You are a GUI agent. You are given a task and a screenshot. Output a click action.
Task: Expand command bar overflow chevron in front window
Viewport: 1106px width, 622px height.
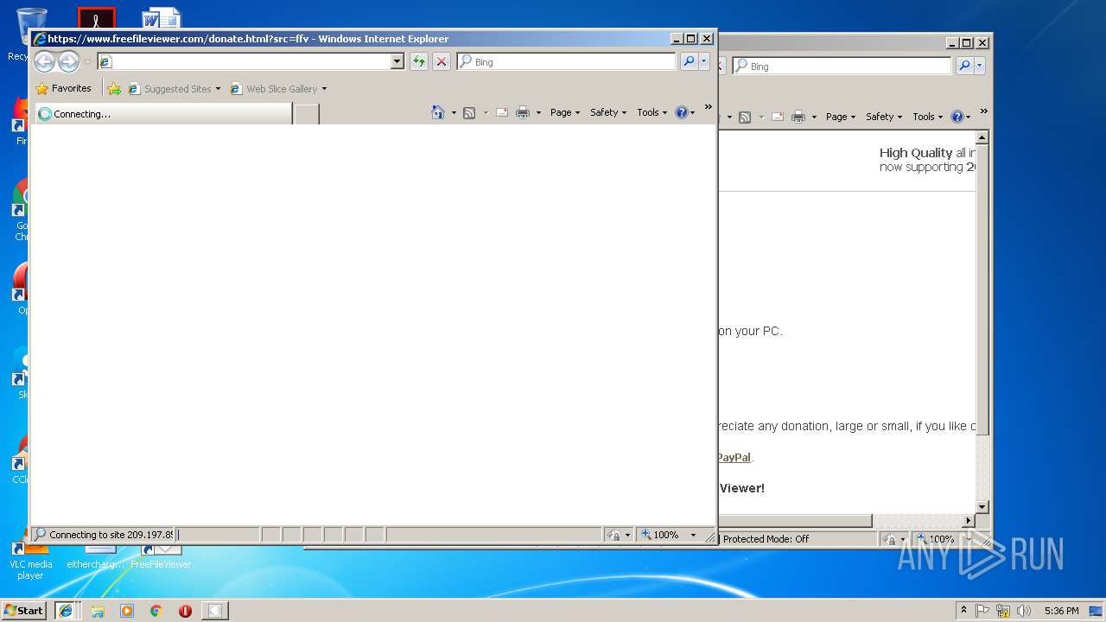[x=709, y=107]
